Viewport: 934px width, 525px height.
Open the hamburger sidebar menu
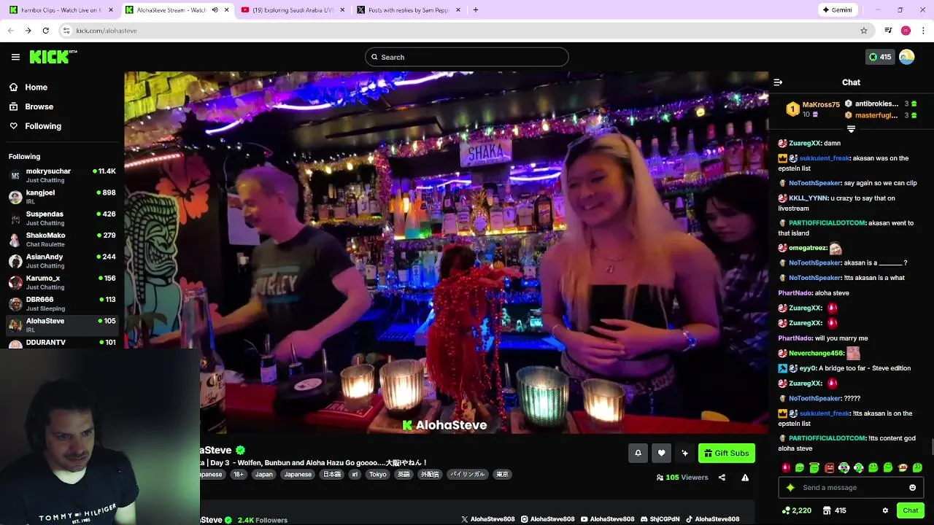pos(15,57)
